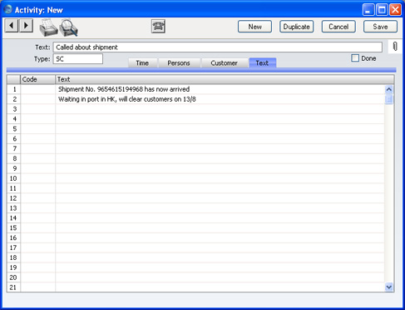
Task: Open attachments via paperclip icon
Action: click(395, 47)
